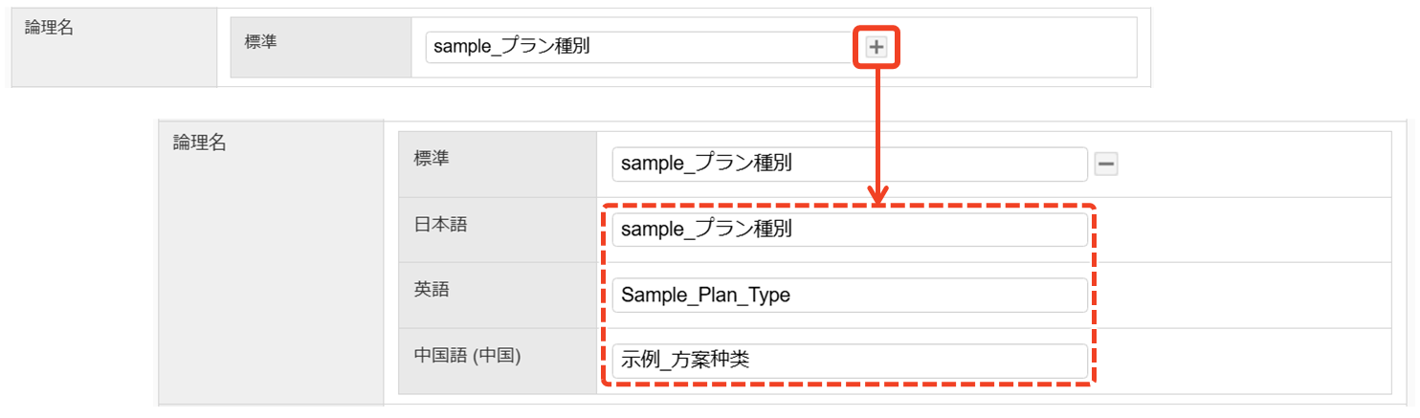Focus the 標準 field beside the minus icon
Image resolution: width=1420 pixels, height=418 pixels.
click(x=849, y=165)
